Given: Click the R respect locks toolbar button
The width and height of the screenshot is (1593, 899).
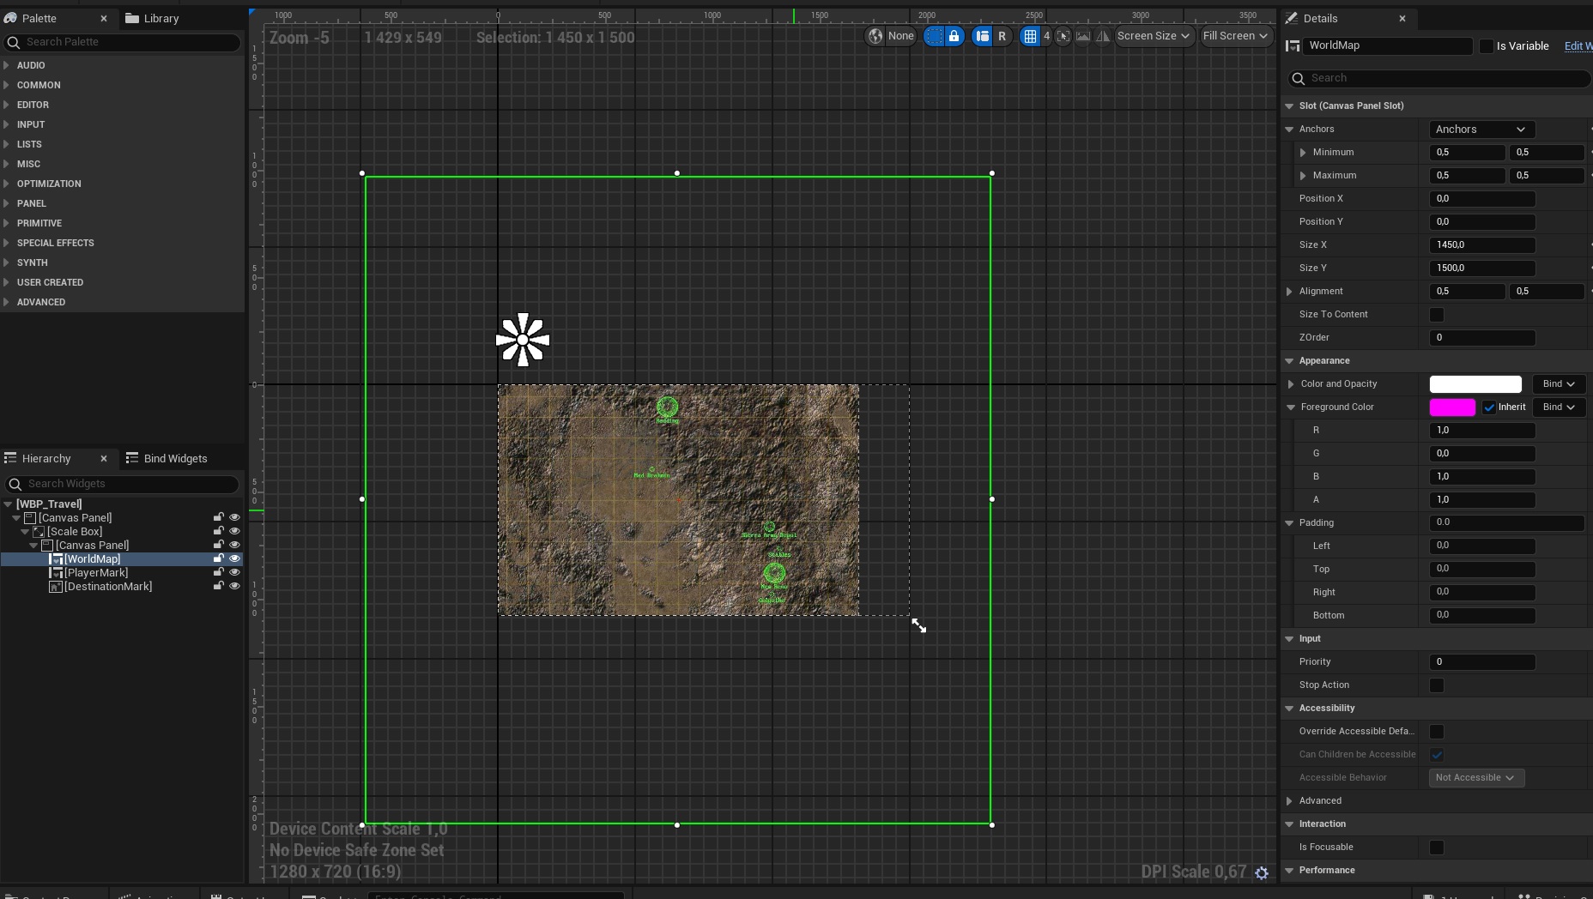Looking at the screenshot, I should 1002,36.
